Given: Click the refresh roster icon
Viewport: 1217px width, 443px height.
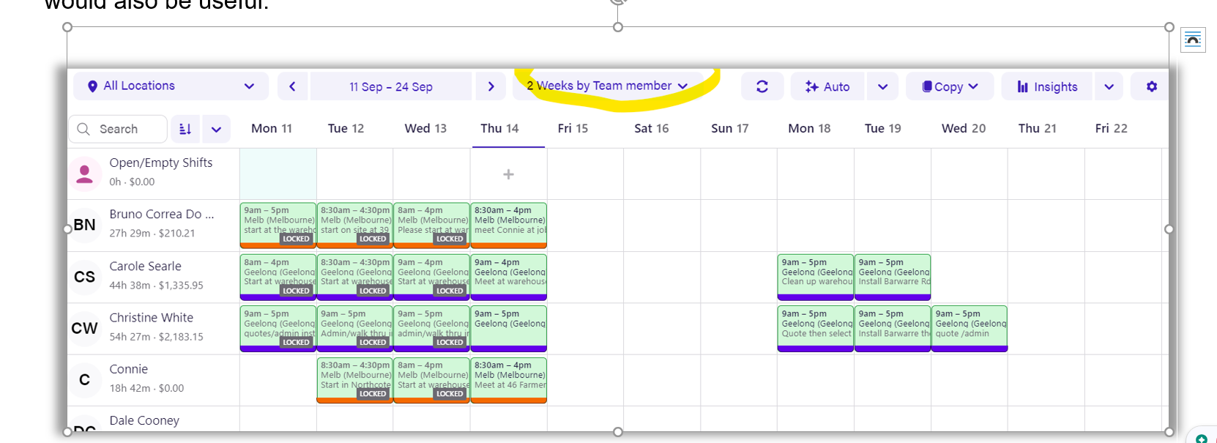Looking at the screenshot, I should (x=762, y=86).
